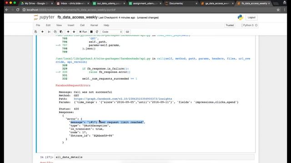Click the Python logo icon
The height and width of the screenshot is (163, 291).
point(240,17)
